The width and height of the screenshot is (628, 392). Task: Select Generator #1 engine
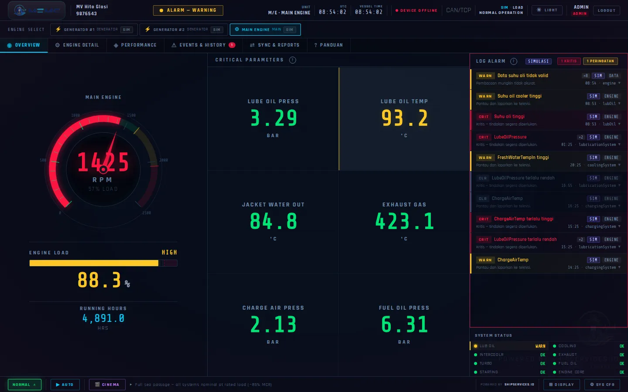94,30
